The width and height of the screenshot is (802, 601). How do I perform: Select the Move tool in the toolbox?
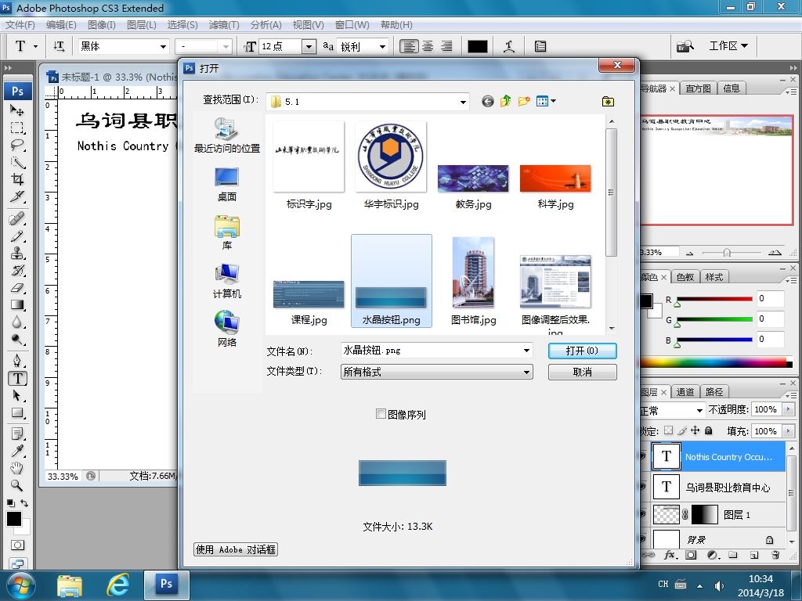[17, 110]
